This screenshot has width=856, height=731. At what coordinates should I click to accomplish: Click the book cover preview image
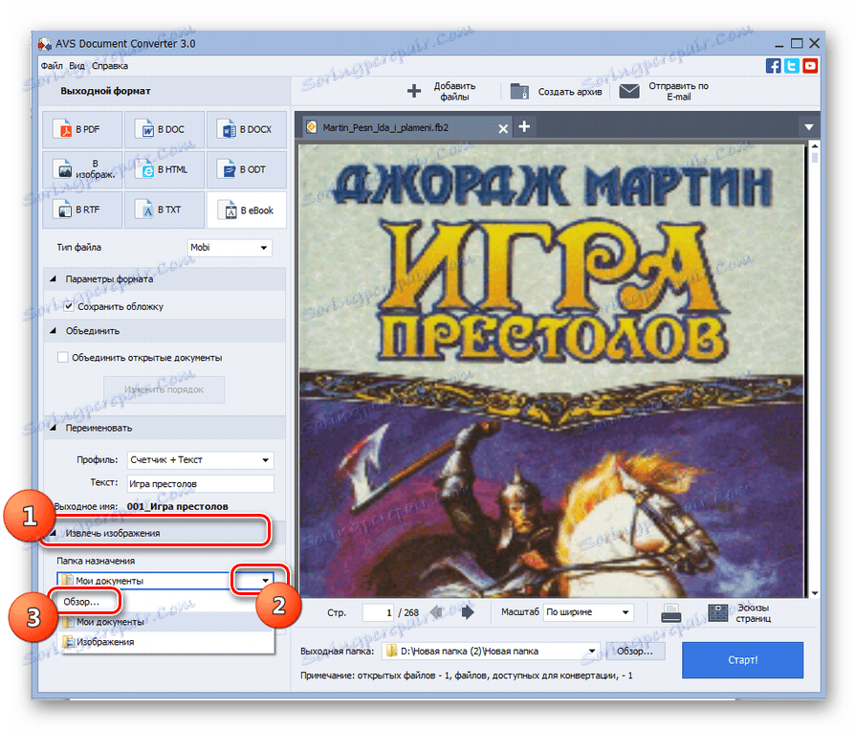point(551,370)
